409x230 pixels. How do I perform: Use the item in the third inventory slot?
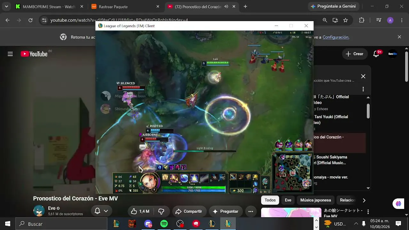point(248,177)
